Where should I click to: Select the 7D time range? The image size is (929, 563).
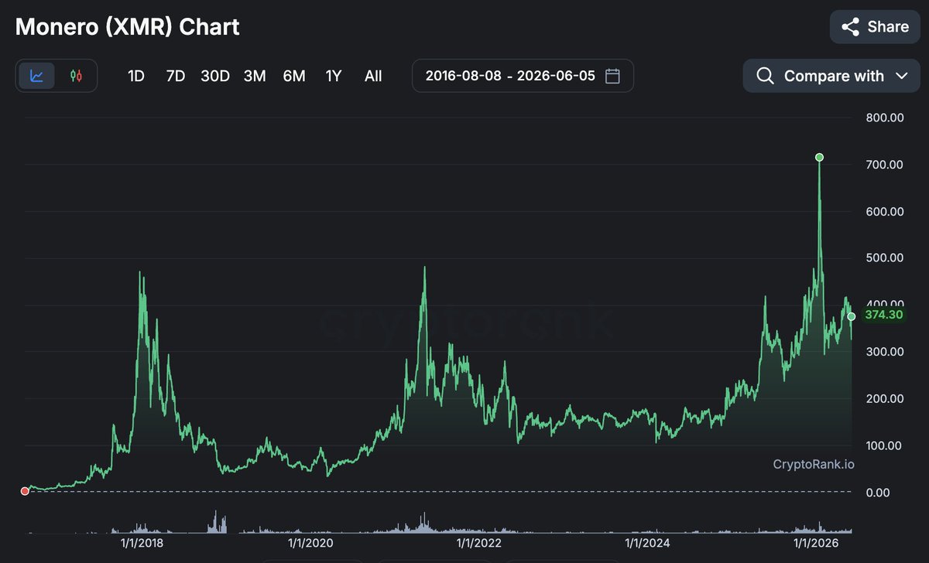pyautogui.click(x=176, y=76)
